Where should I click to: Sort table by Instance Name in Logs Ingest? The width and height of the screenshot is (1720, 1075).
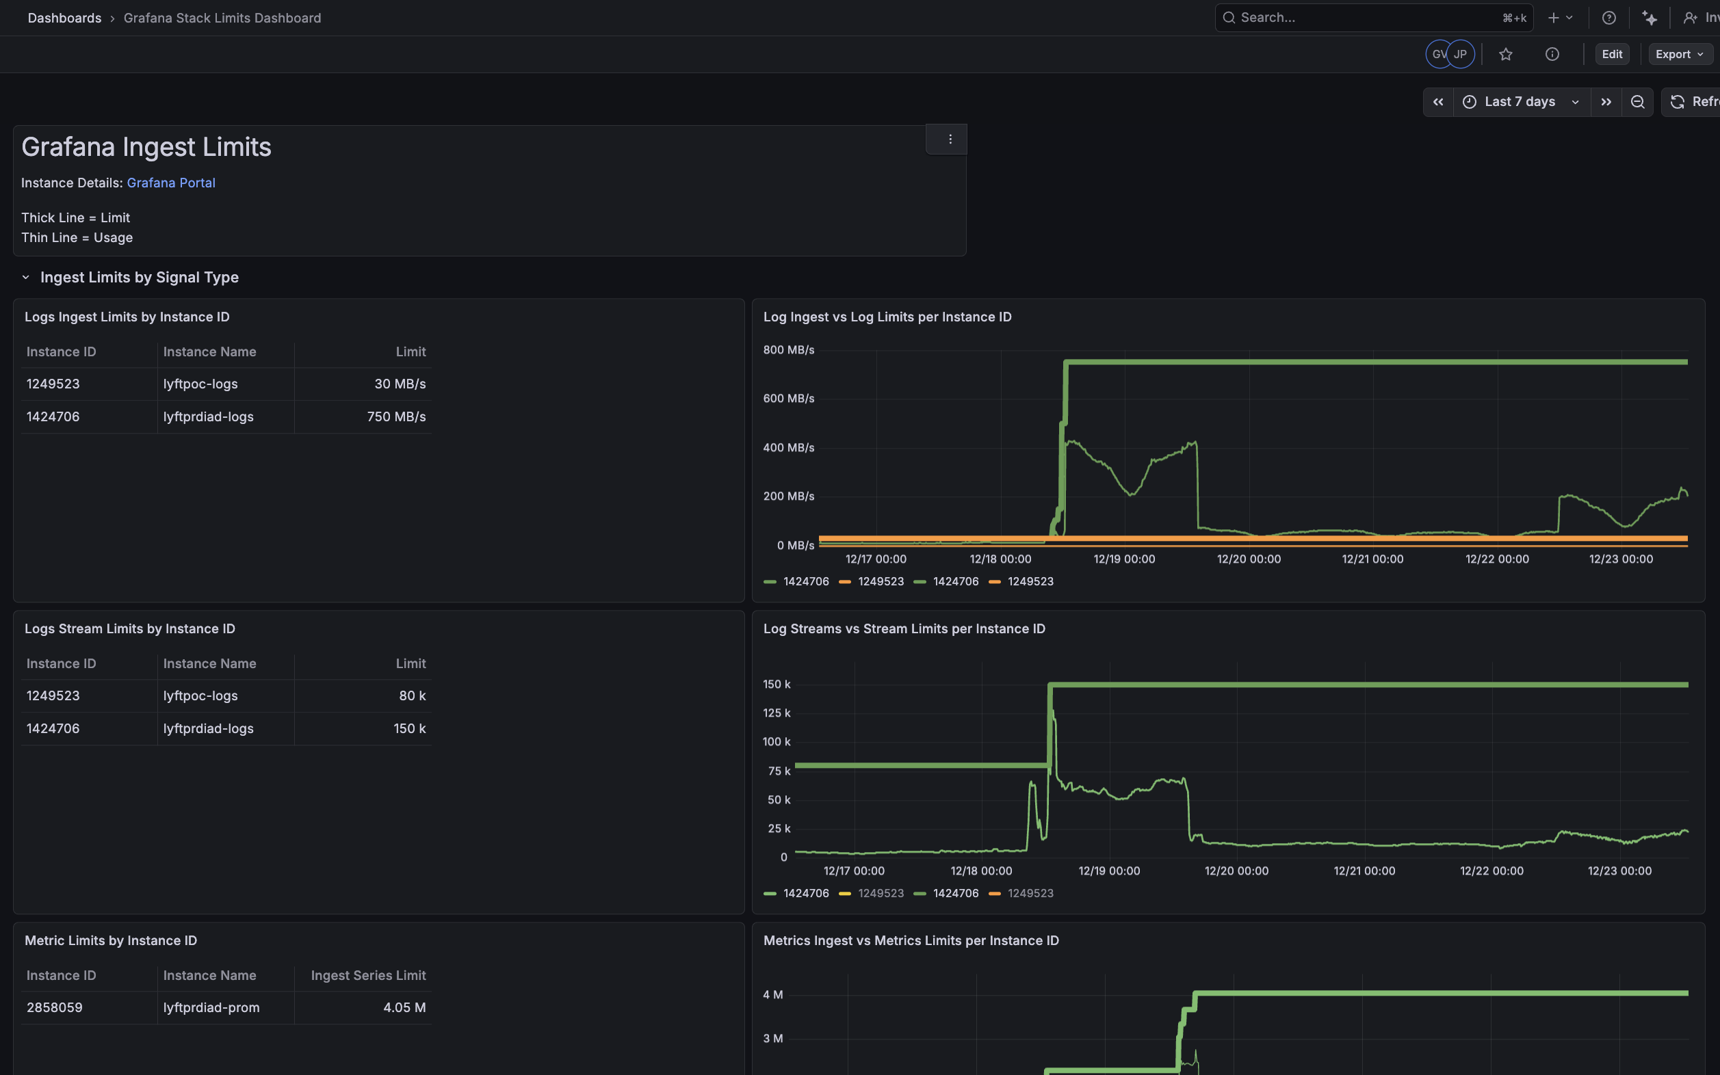tap(209, 352)
